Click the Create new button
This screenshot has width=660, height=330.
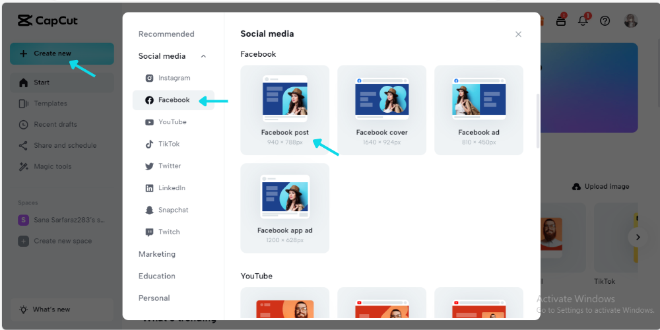[x=62, y=53]
